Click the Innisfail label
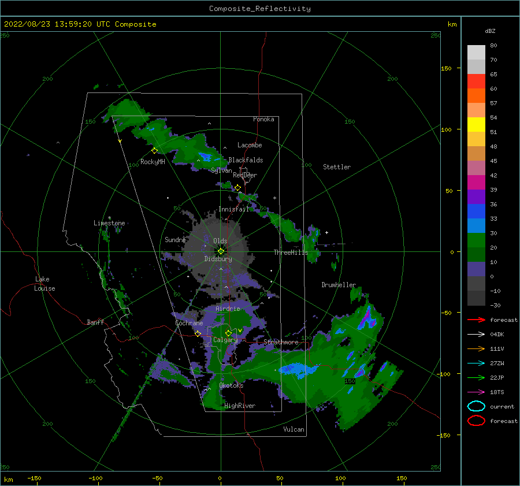 coord(233,209)
